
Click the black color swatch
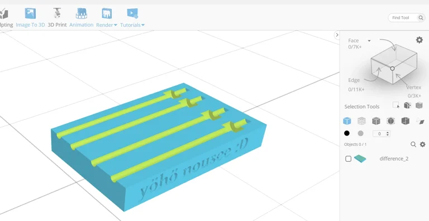[x=347, y=133]
